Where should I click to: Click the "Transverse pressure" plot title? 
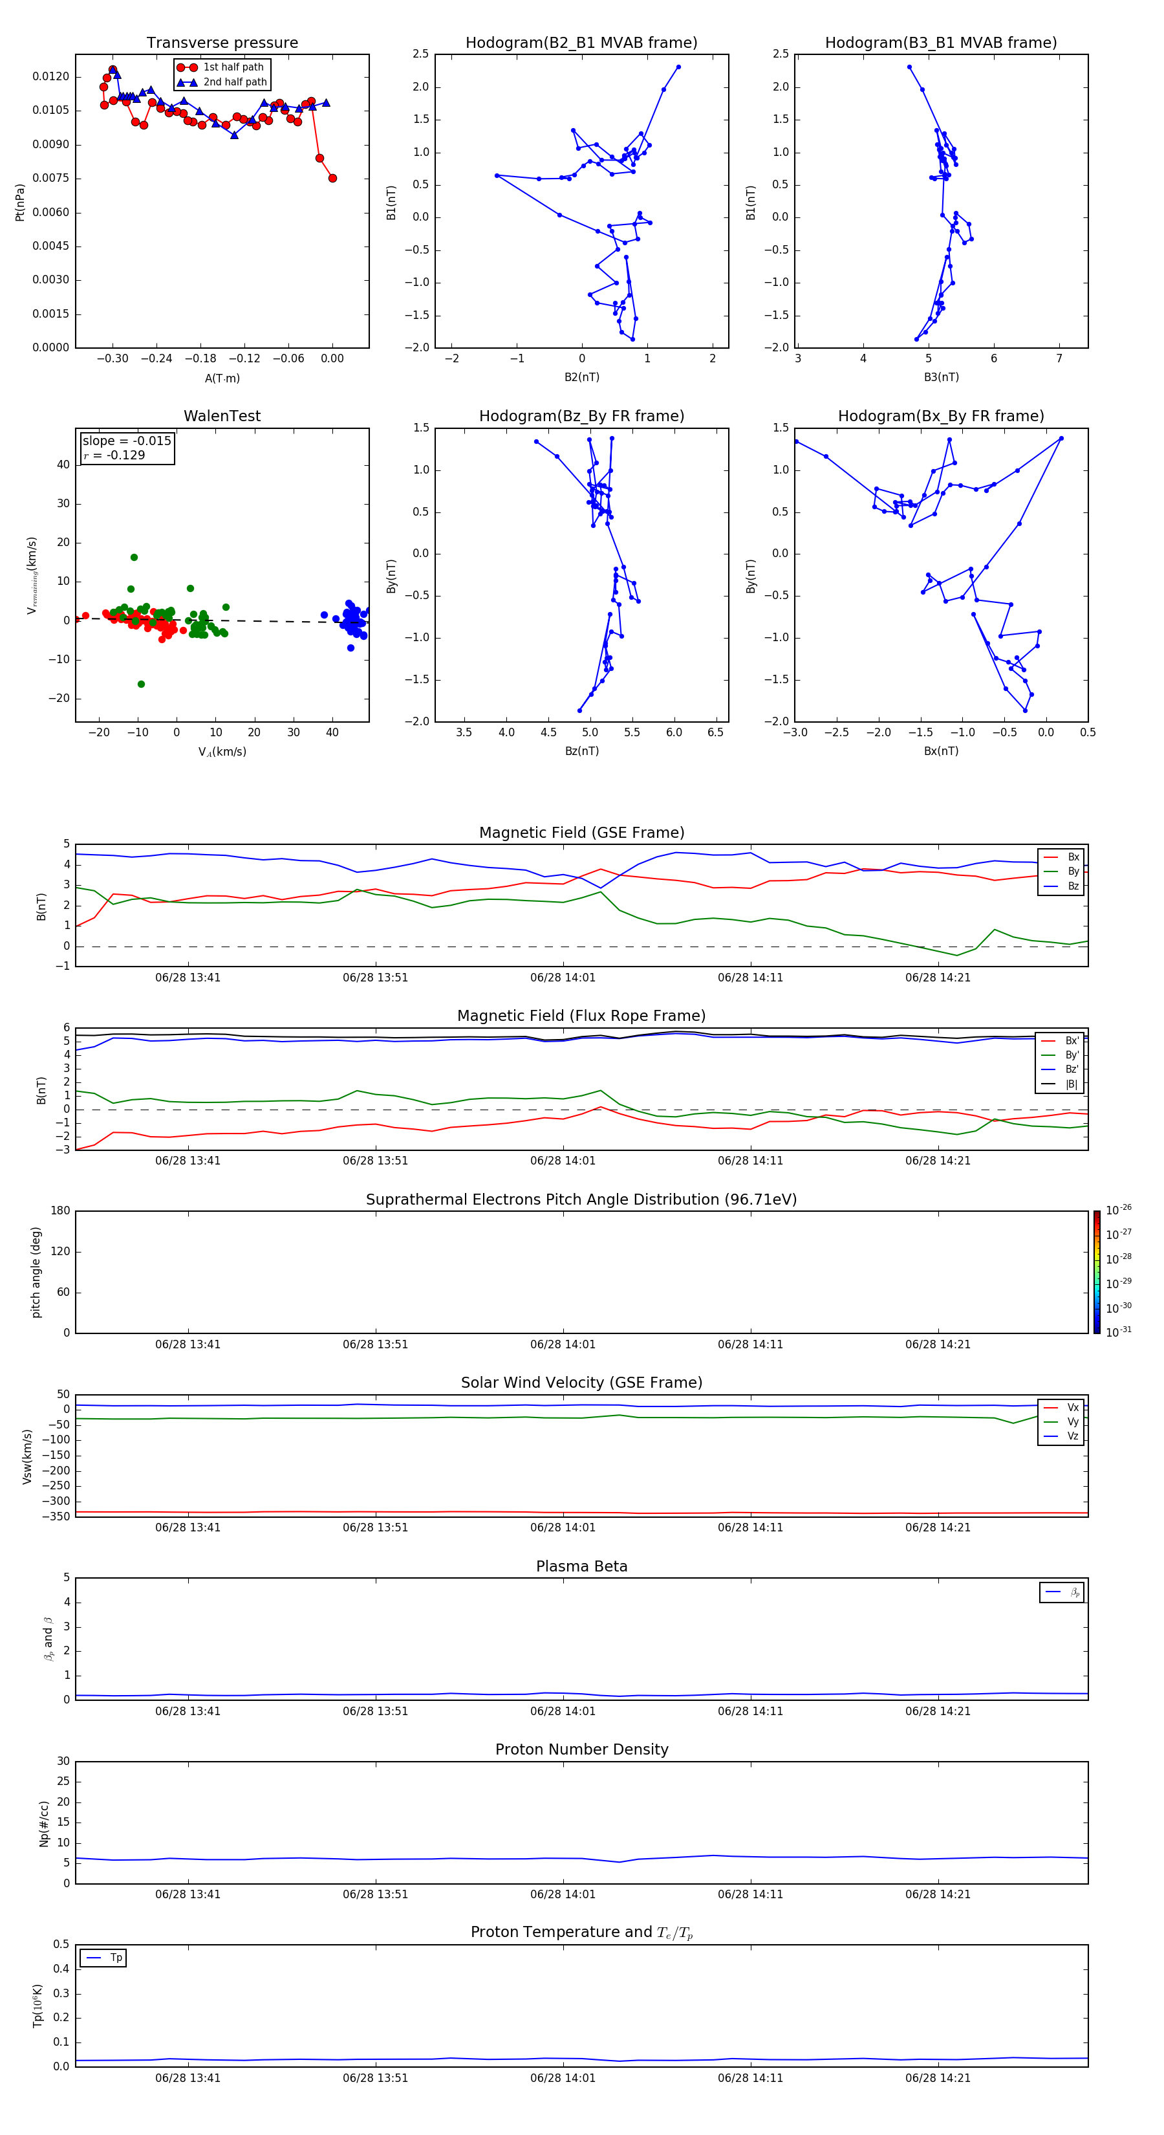(x=222, y=42)
